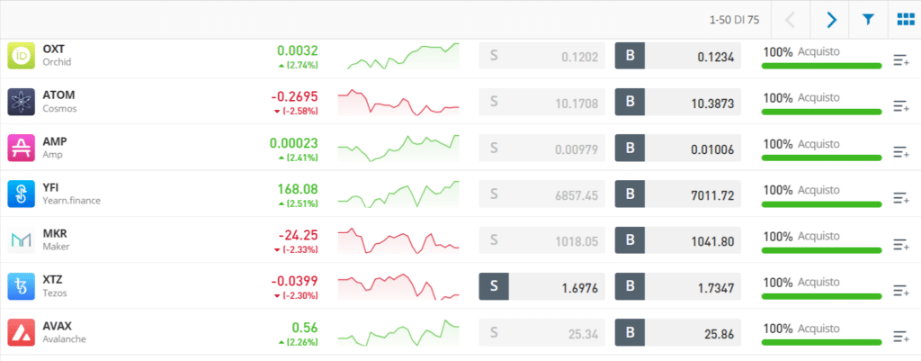The image size is (921, 361).
Task: Click the AVAX sell price 25.34
Action: click(541, 333)
